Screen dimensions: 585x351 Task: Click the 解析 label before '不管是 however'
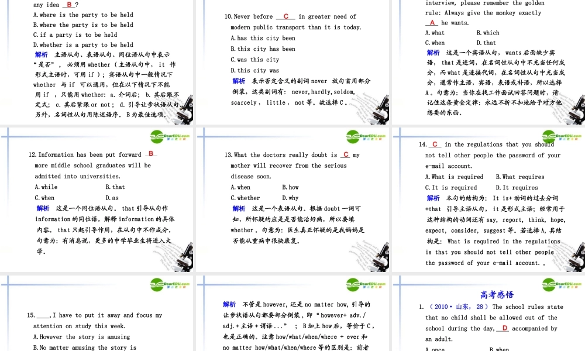pyautogui.click(x=229, y=304)
